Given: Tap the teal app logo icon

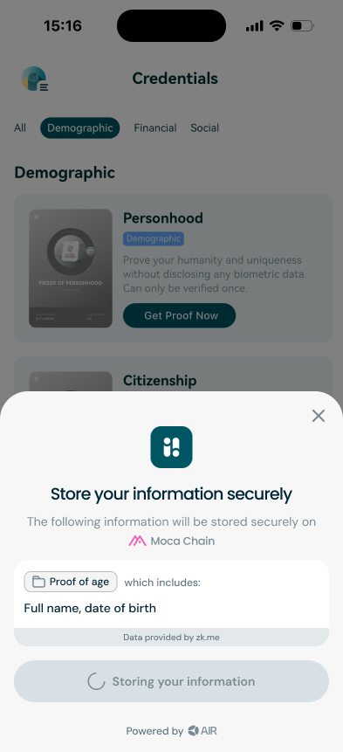Looking at the screenshot, I should click(171, 447).
